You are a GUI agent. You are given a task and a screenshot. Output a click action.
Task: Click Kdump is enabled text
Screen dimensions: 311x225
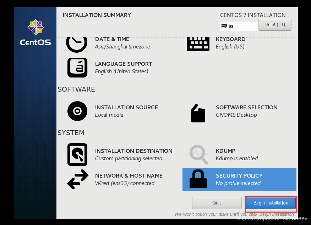click(237, 158)
